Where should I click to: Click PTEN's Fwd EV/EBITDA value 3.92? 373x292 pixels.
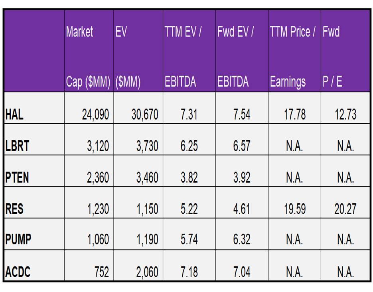242,177
